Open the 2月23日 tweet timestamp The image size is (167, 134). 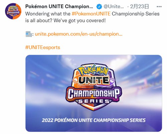tap(139, 7)
